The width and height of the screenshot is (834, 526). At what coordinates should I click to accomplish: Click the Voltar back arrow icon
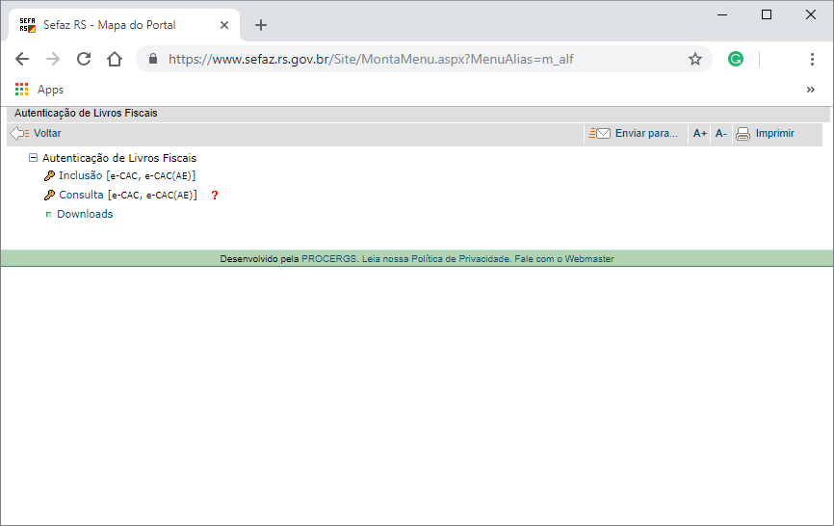tap(19, 134)
